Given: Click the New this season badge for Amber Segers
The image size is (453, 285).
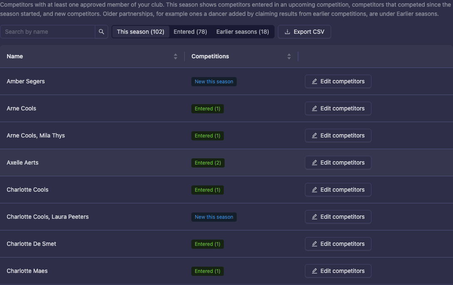Looking at the screenshot, I should (x=214, y=82).
